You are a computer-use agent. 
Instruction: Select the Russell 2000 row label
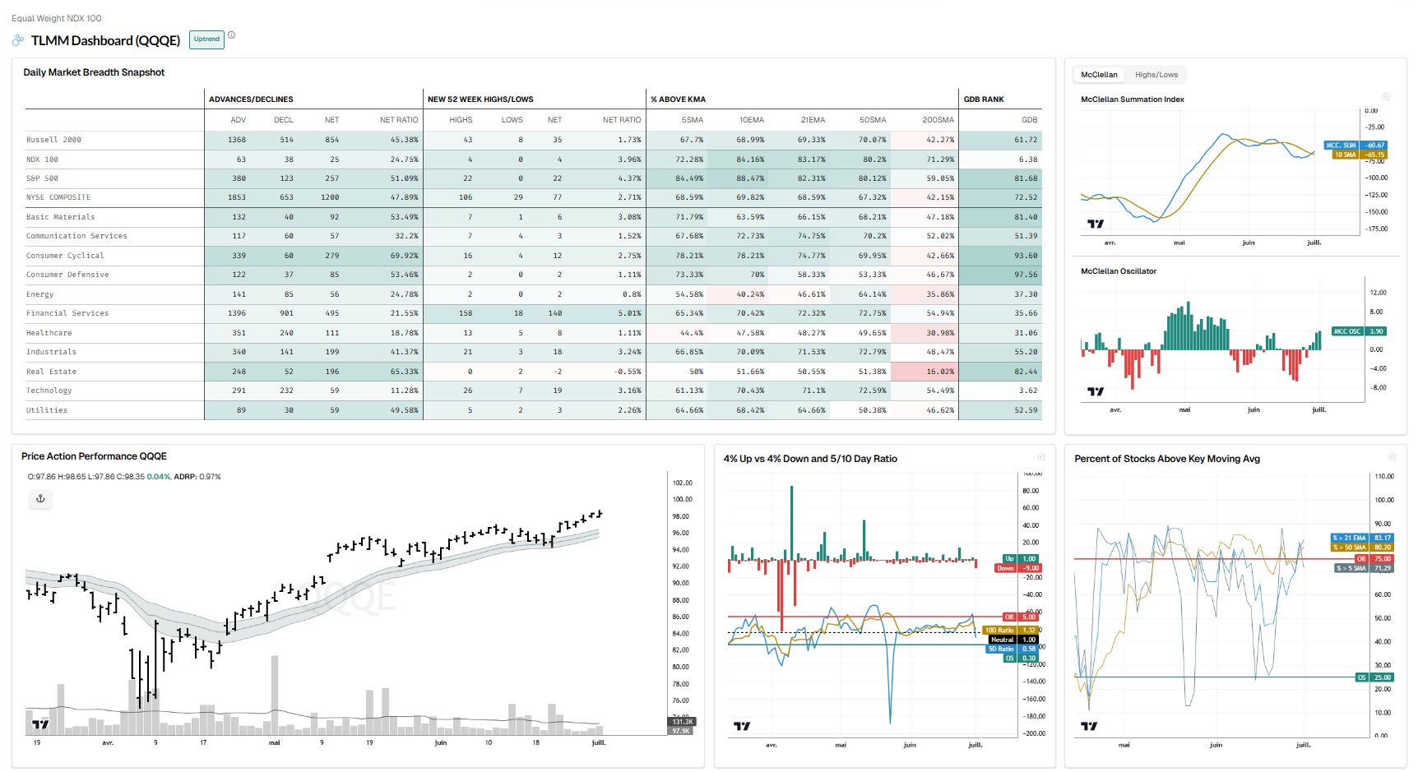[x=53, y=140]
